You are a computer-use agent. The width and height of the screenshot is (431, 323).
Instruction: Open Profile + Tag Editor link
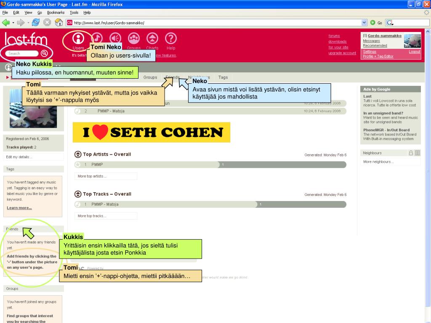click(378, 56)
